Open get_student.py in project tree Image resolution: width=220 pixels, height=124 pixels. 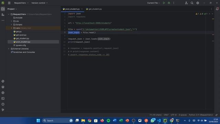tap(21, 38)
